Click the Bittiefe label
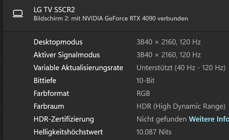Viewport: 229px width, 140px height. [45, 81]
